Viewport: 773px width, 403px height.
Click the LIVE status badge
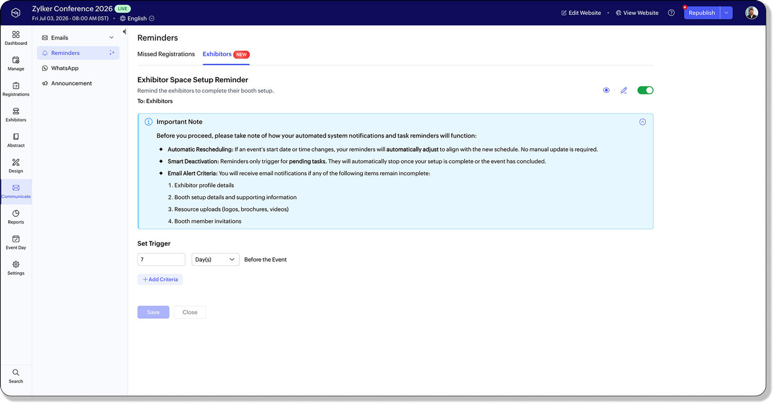coord(123,9)
